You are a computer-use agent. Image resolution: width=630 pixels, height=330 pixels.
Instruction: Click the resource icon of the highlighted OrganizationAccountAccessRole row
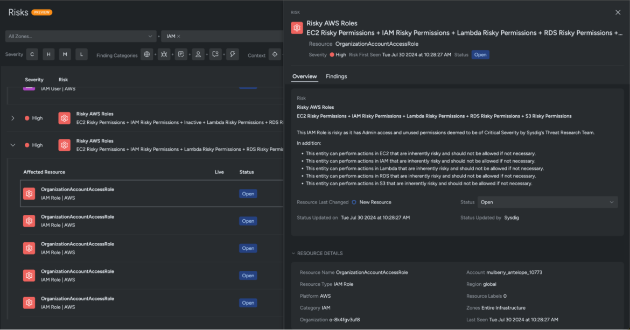pos(29,193)
